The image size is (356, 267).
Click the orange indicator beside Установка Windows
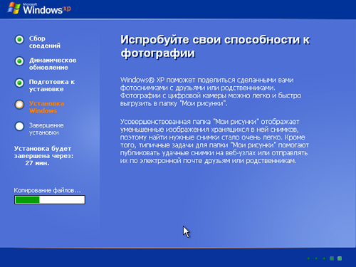(19, 105)
